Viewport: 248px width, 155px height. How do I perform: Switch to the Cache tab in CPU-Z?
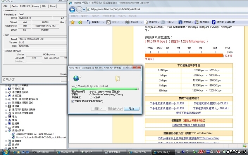click(14, 6)
